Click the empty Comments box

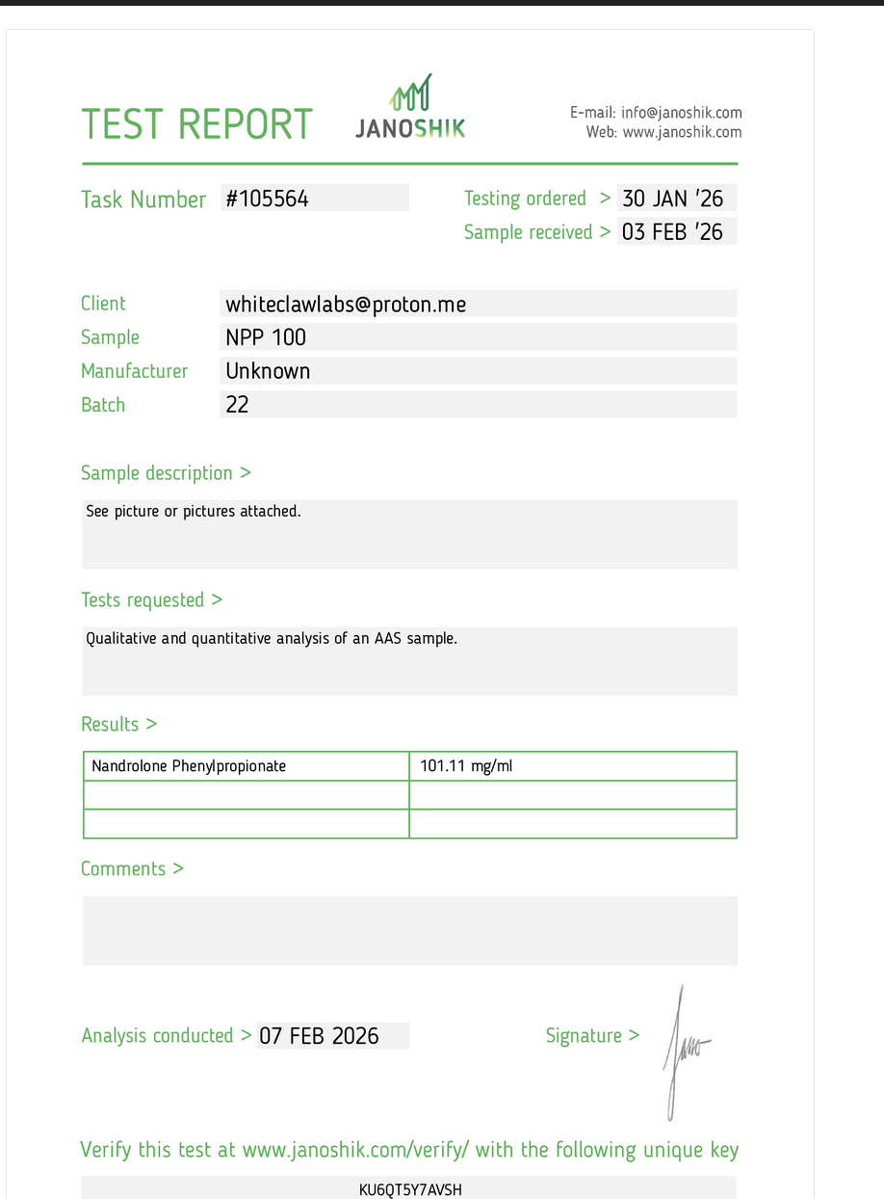pyautogui.click(x=410, y=930)
